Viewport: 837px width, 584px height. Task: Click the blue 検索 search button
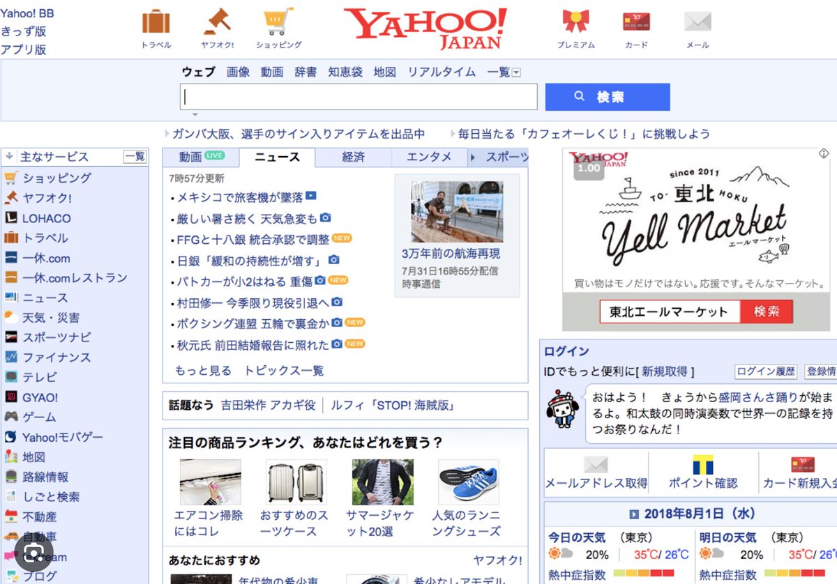point(608,97)
